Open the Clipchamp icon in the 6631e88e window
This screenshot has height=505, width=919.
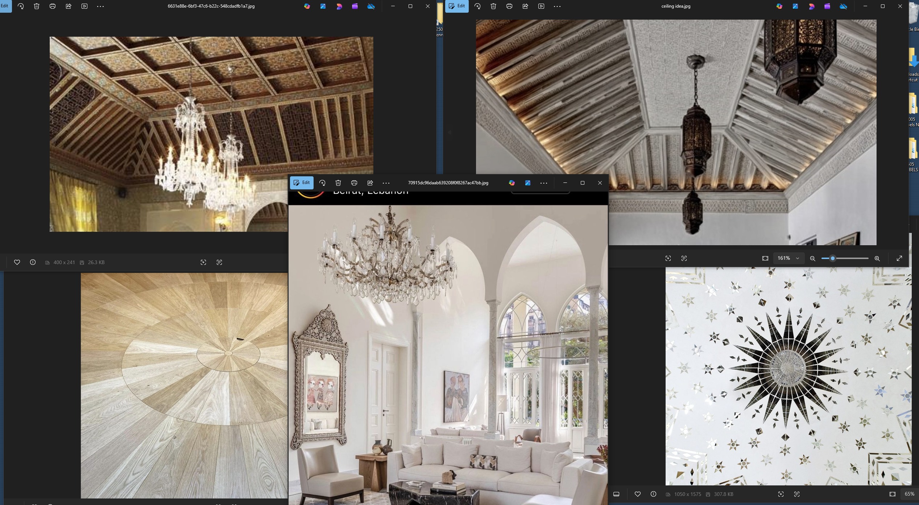(x=355, y=6)
